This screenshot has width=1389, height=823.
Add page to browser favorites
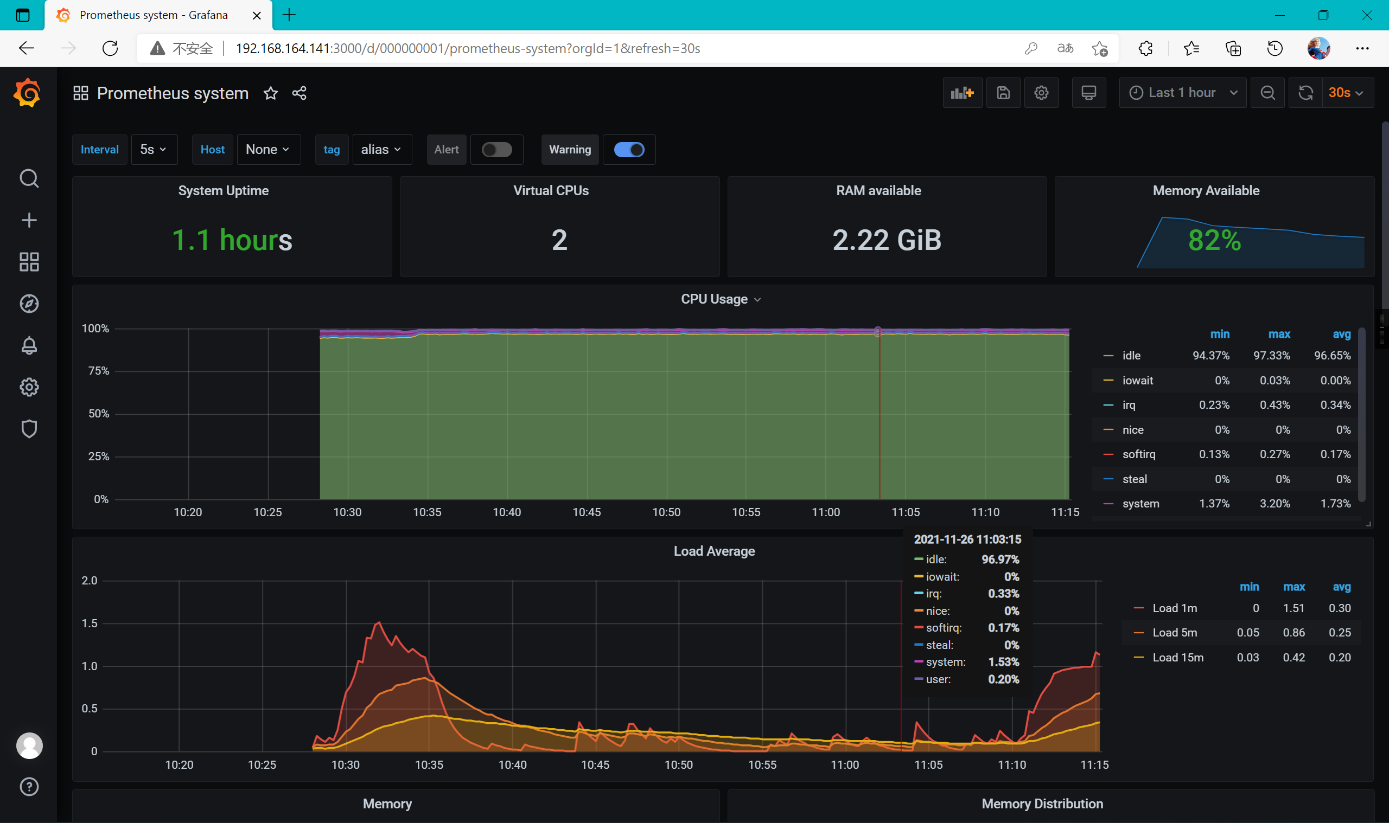coord(1099,48)
